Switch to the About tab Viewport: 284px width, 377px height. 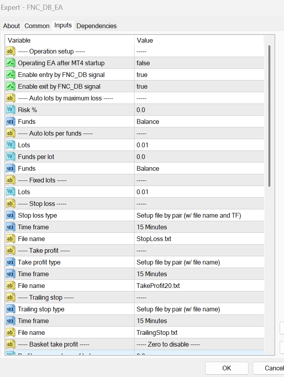(x=12, y=26)
